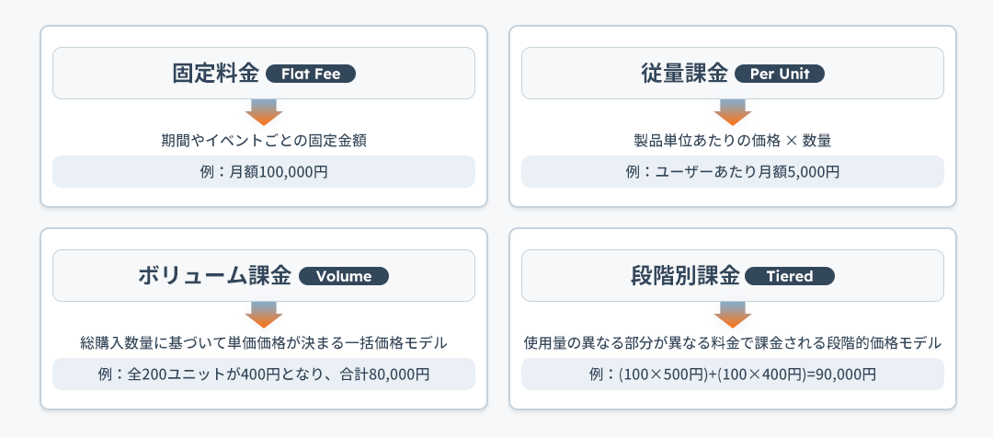This screenshot has width=993, height=438.
Task: Click the arrow under 固定料金 header
Action: [x=264, y=112]
